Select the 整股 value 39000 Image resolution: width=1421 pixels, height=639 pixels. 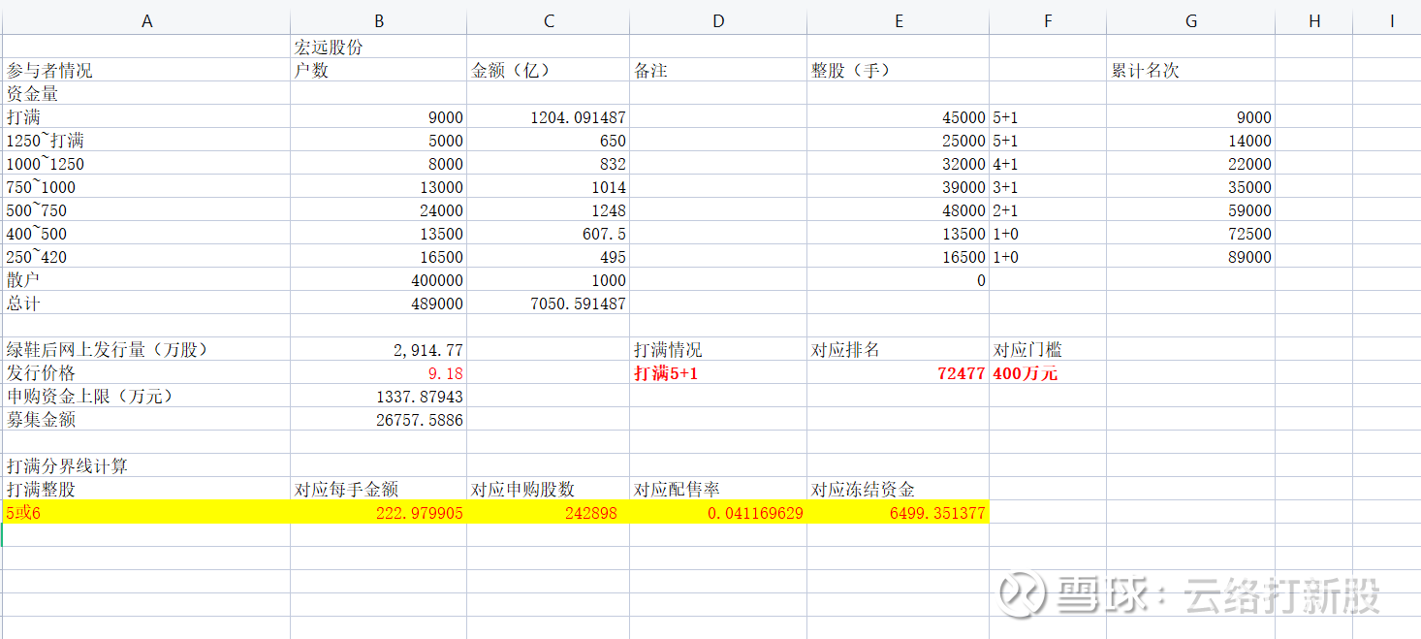(899, 186)
